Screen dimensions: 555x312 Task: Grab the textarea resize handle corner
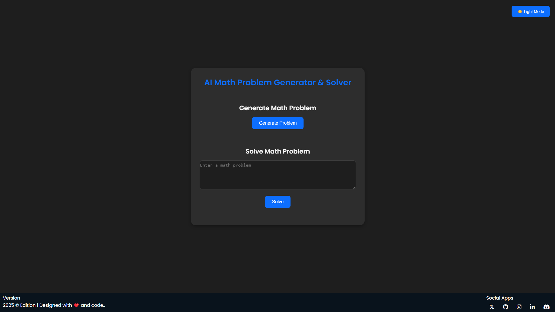click(x=354, y=188)
